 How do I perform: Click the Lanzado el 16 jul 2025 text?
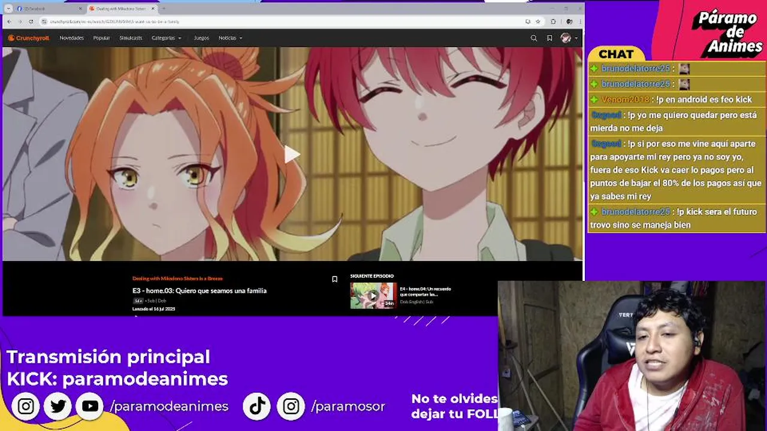[x=153, y=309]
